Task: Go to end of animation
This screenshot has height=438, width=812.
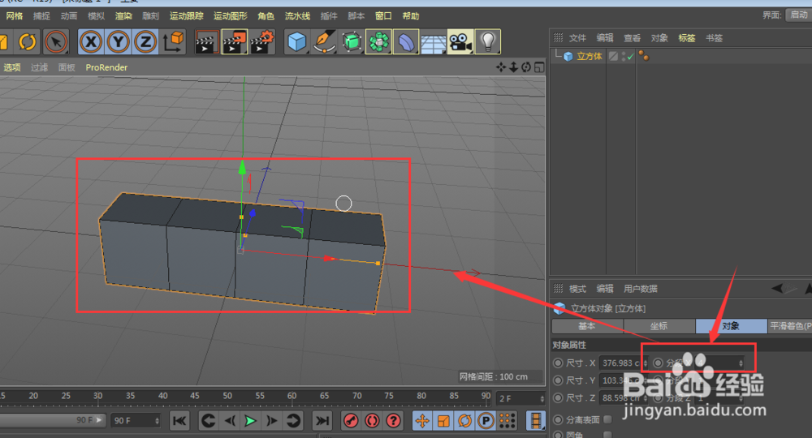Action: (x=322, y=421)
